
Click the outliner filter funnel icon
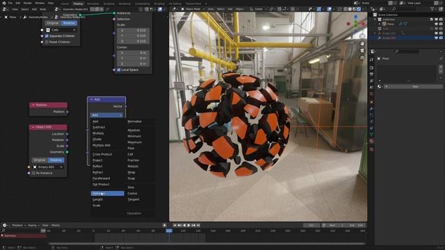[x=432, y=9]
